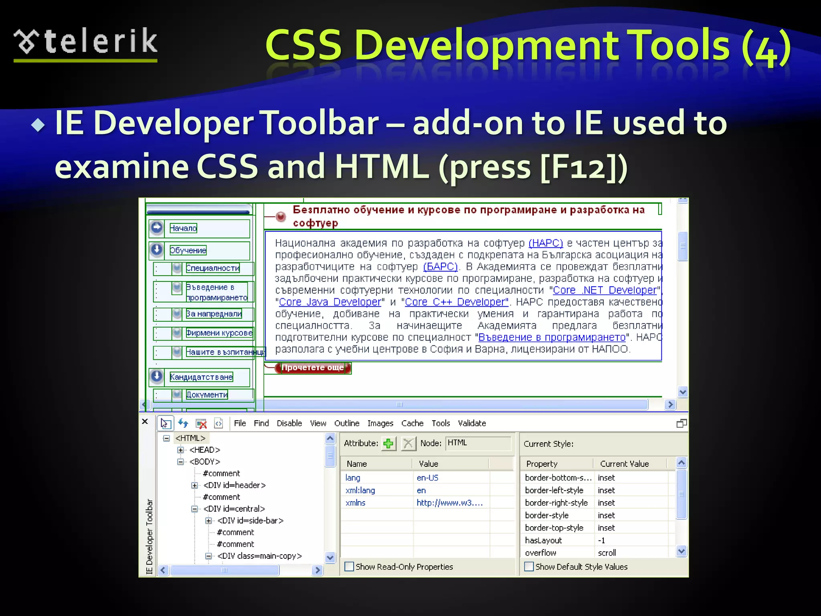Click the clear browser cache icon
This screenshot has width=821, height=616.
201,423
